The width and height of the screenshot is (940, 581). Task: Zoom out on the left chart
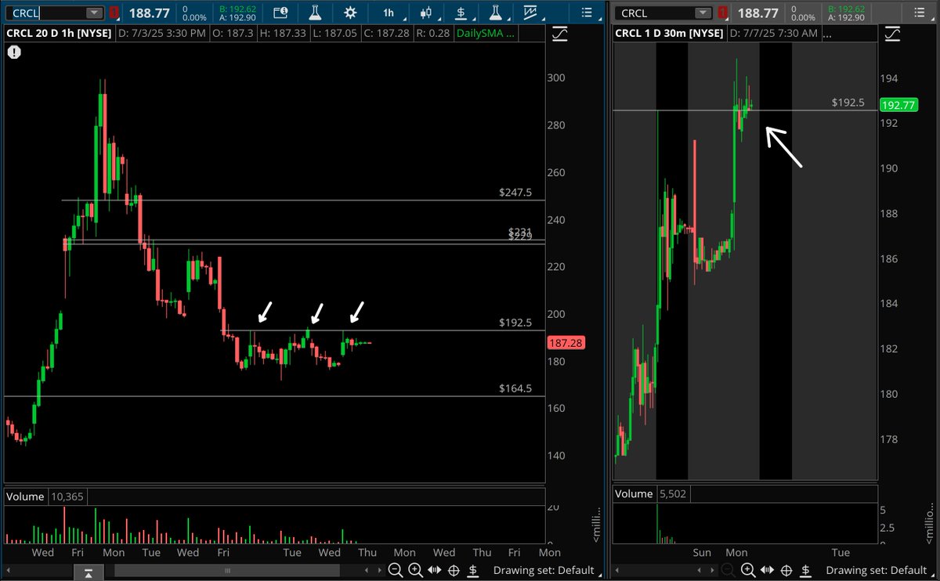point(395,571)
